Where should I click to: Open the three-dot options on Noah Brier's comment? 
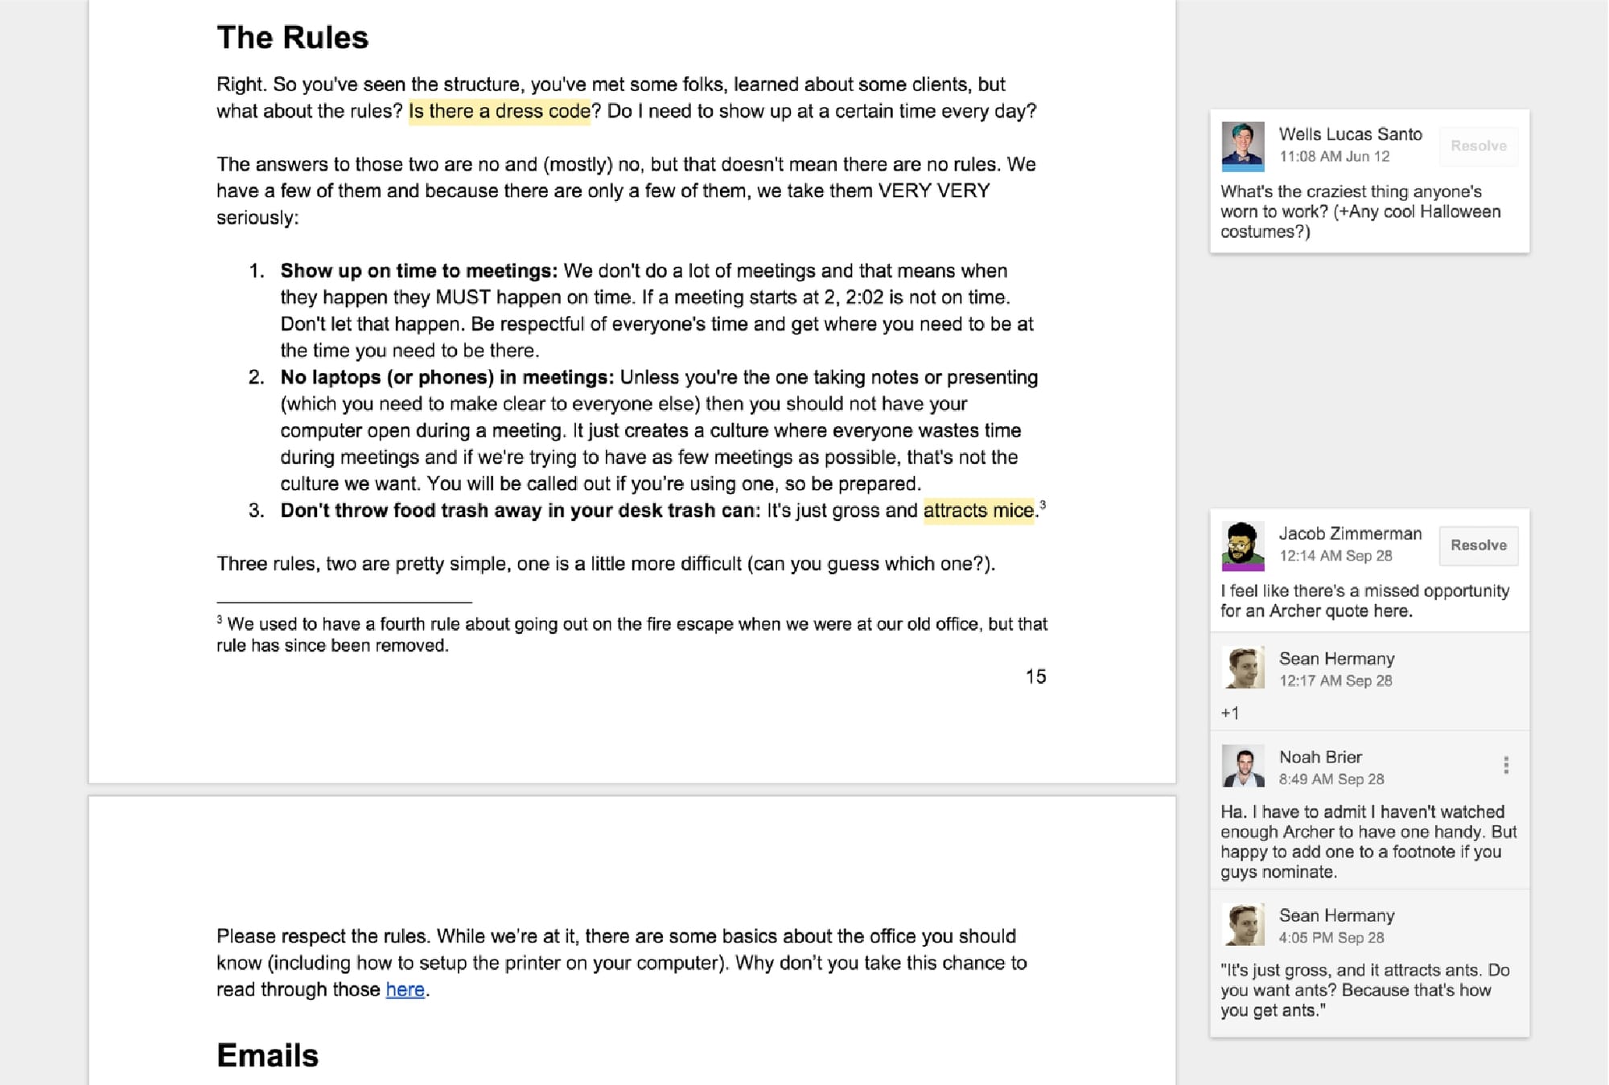click(x=1505, y=765)
